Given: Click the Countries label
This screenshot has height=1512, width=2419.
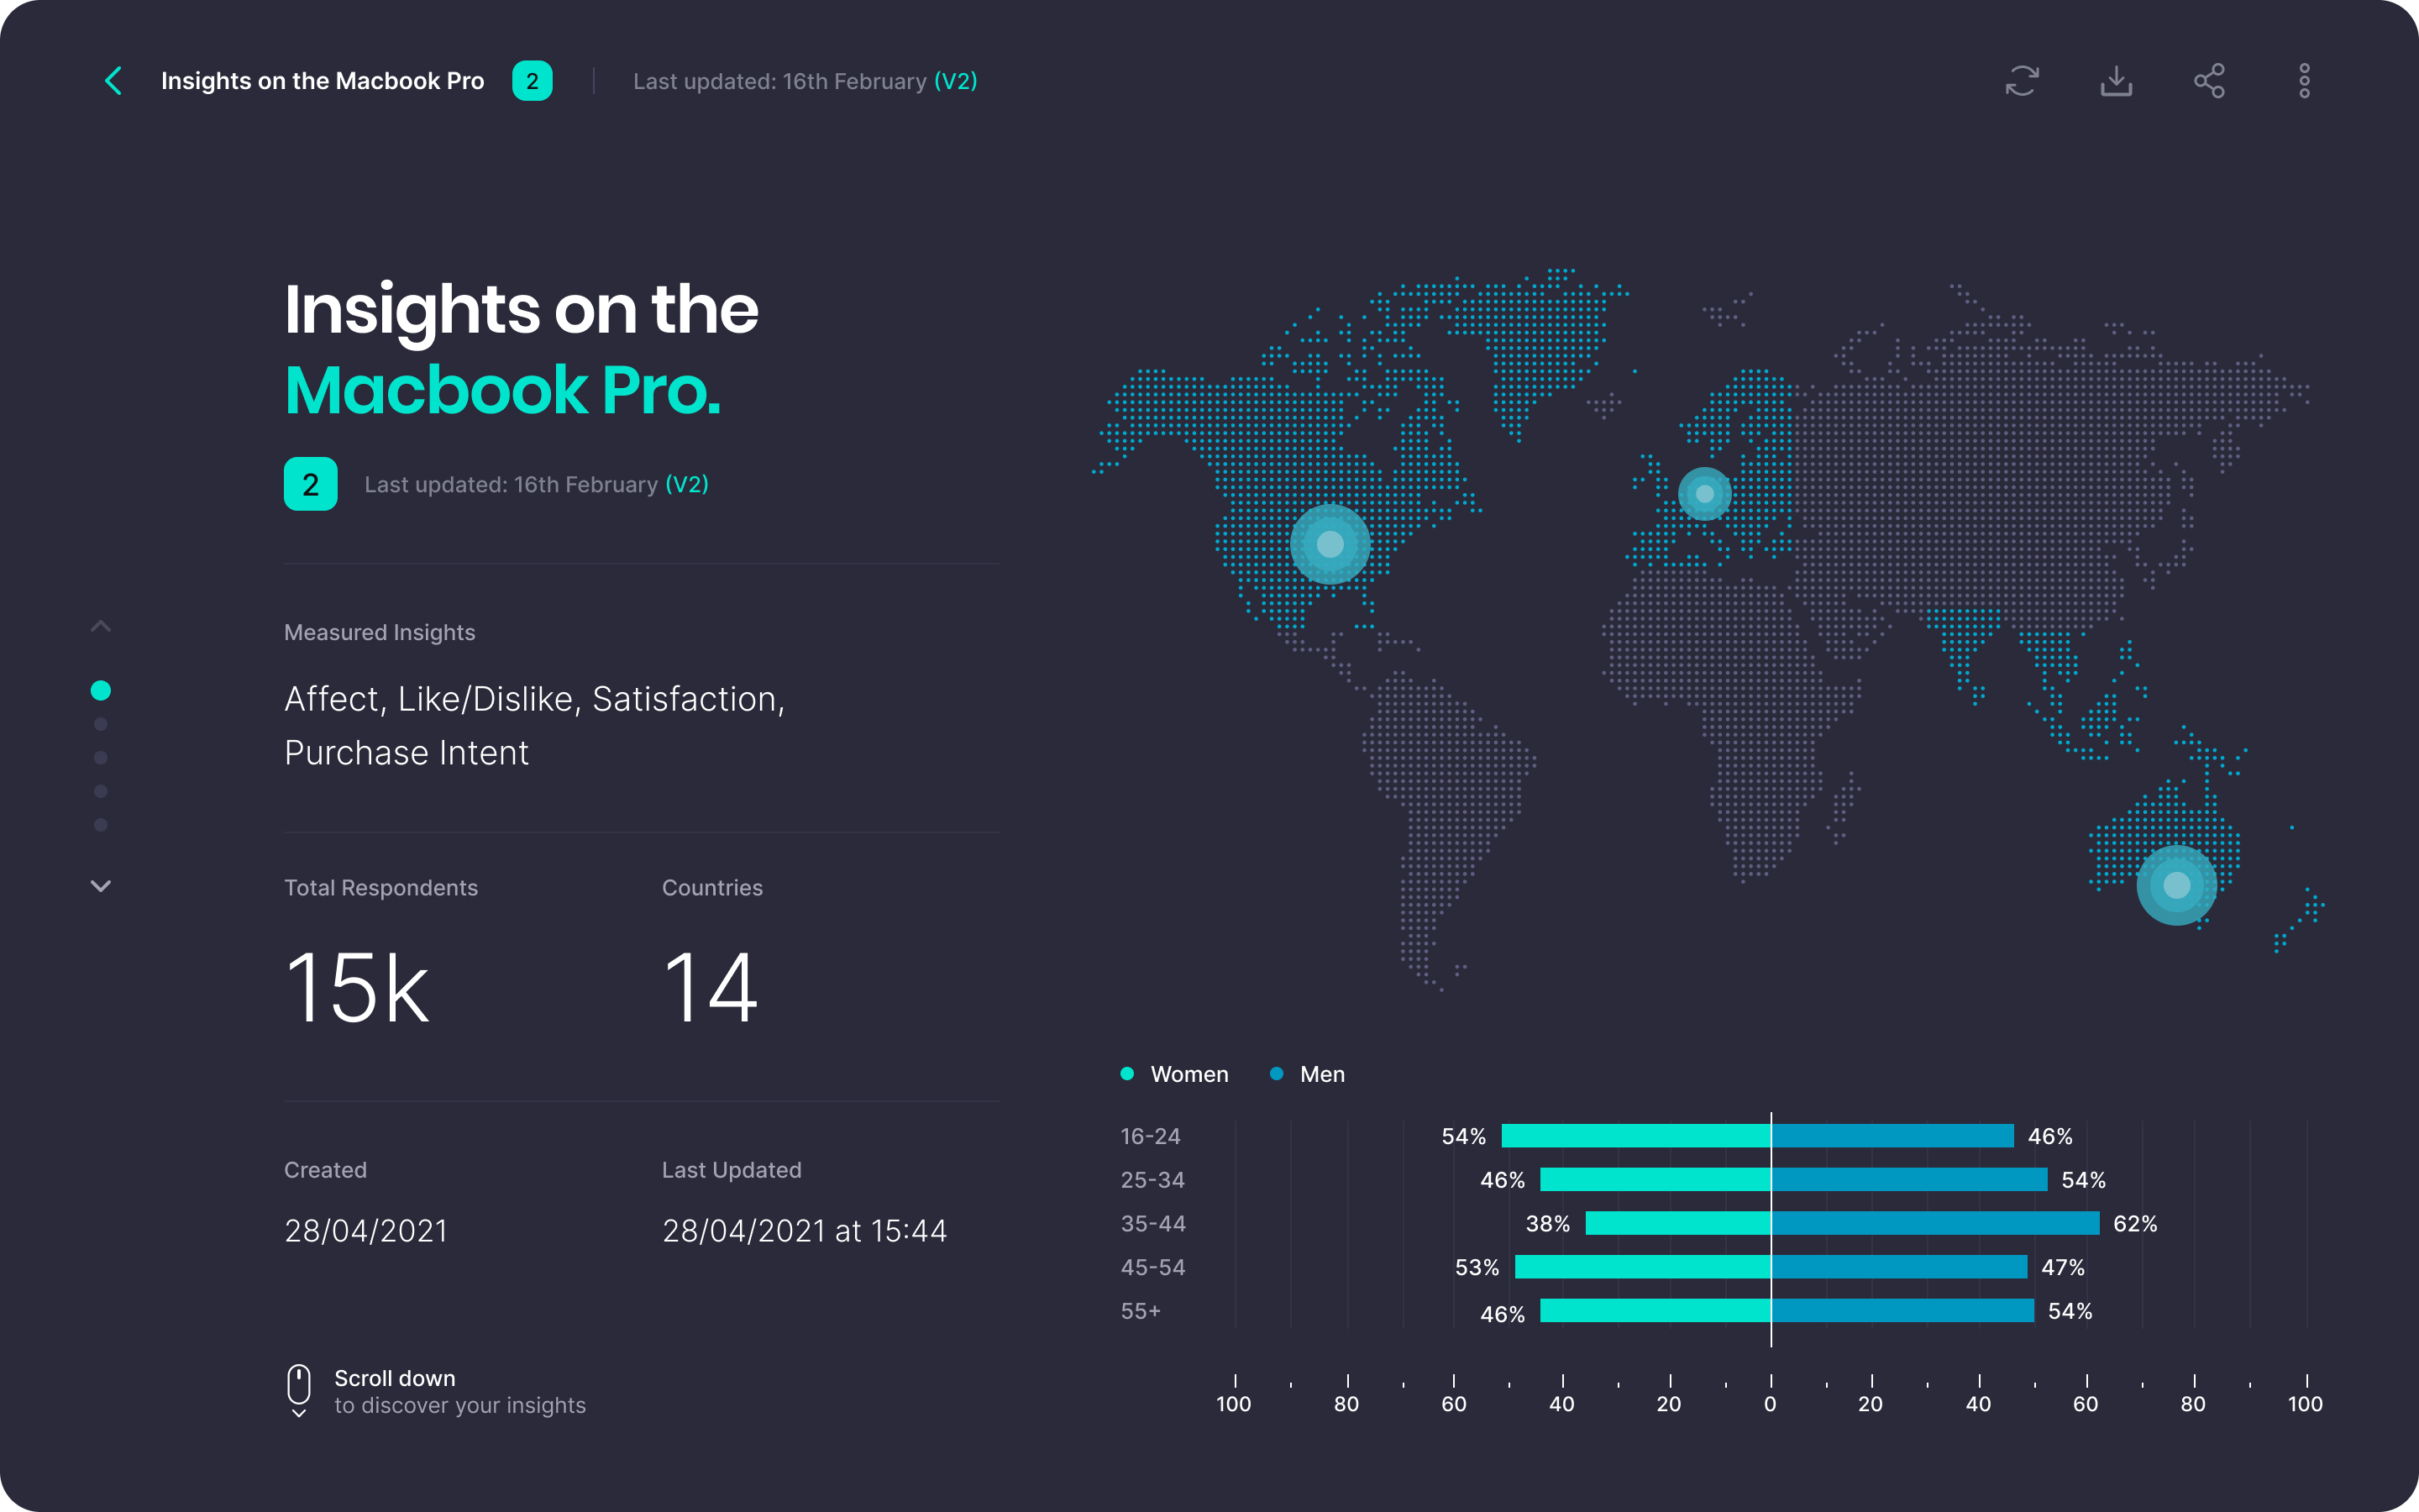Looking at the screenshot, I should coord(711,888).
